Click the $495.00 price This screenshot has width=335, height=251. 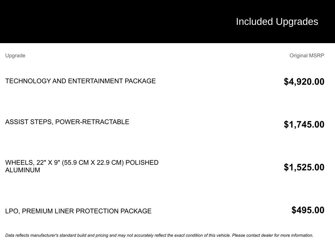pos(308,210)
